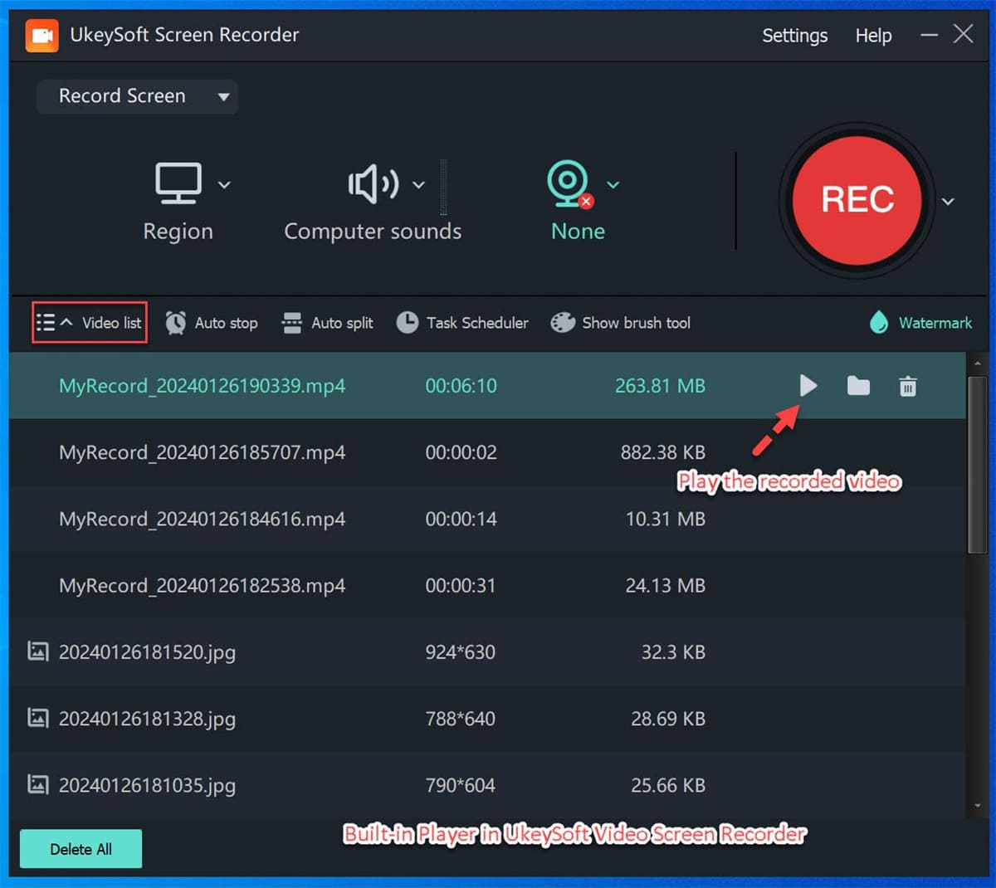This screenshot has width=996, height=888.
Task: Open the Settings menu
Action: (x=794, y=36)
